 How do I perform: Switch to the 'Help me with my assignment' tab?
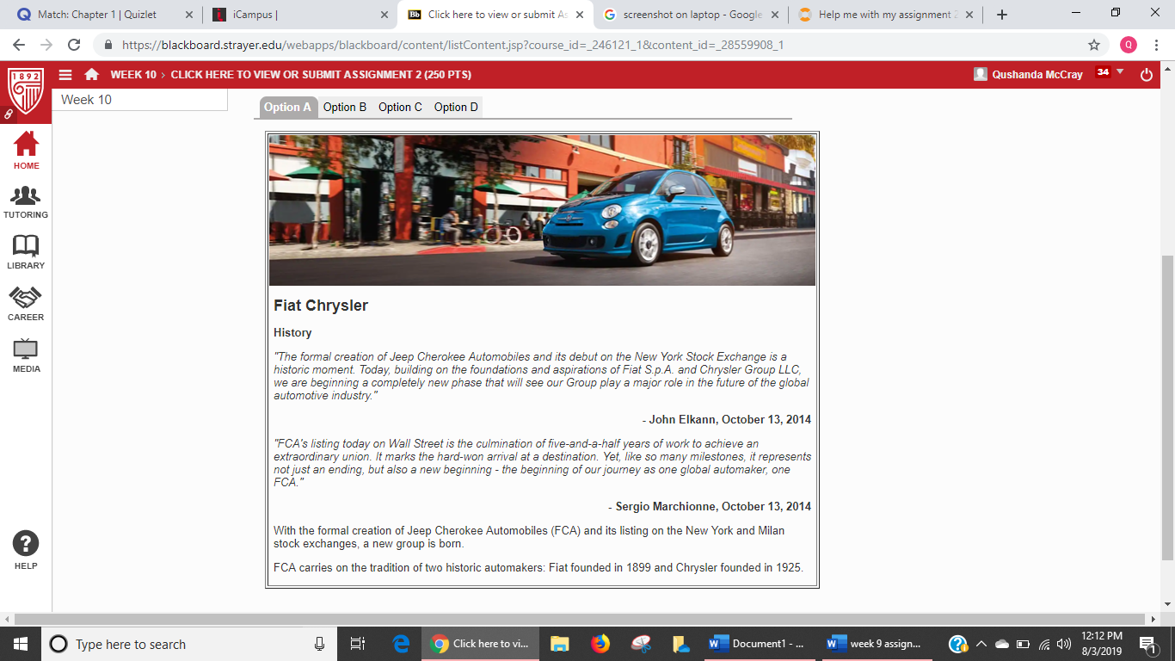click(888, 15)
